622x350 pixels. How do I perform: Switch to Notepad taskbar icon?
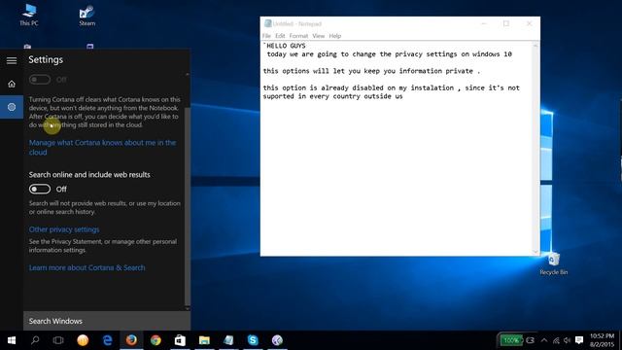228,340
